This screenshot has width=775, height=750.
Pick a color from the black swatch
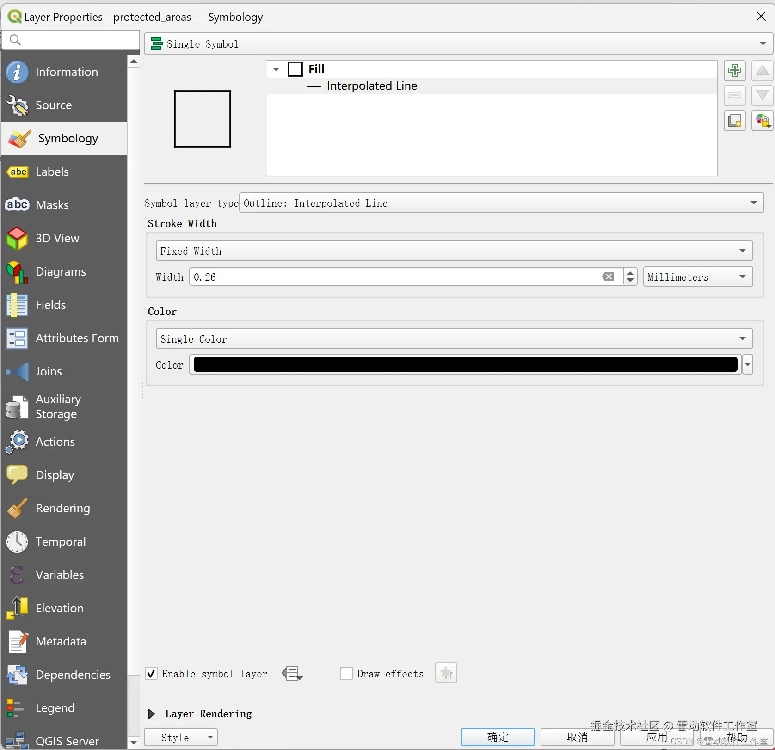click(465, 365)
